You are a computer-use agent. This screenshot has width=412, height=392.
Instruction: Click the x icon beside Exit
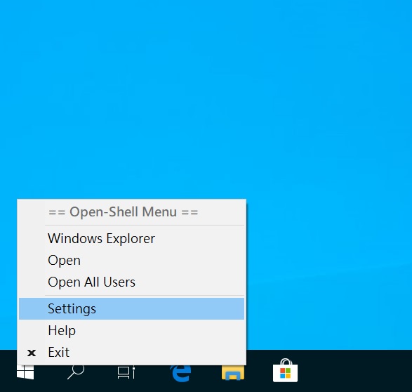click(x=32, y=353)
